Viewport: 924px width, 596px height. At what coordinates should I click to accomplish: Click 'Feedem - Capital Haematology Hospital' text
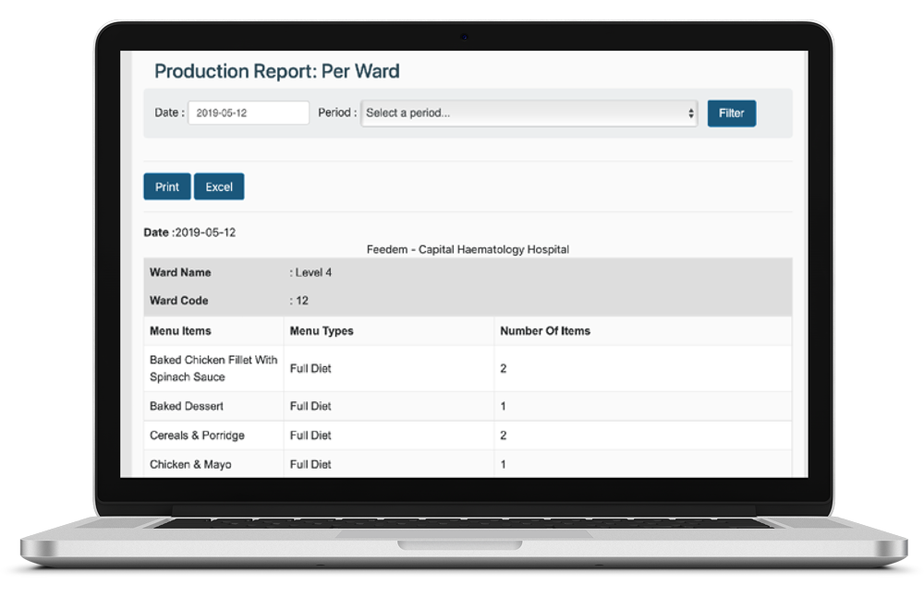468,249
